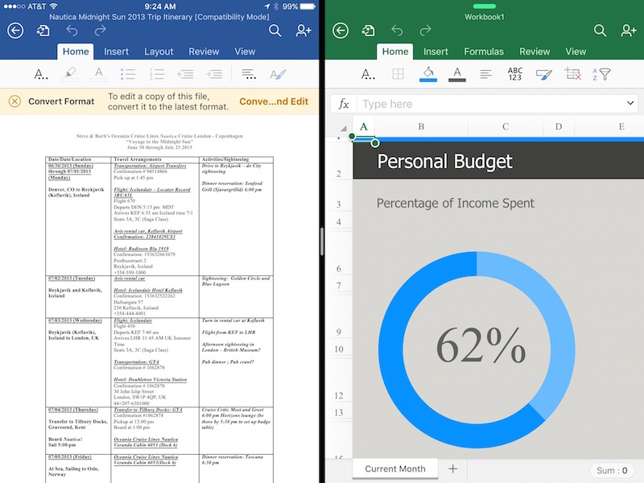This screenshot has width=644, height=483.
Task: Change font color in Word
Action: click(x=98, y=74)
